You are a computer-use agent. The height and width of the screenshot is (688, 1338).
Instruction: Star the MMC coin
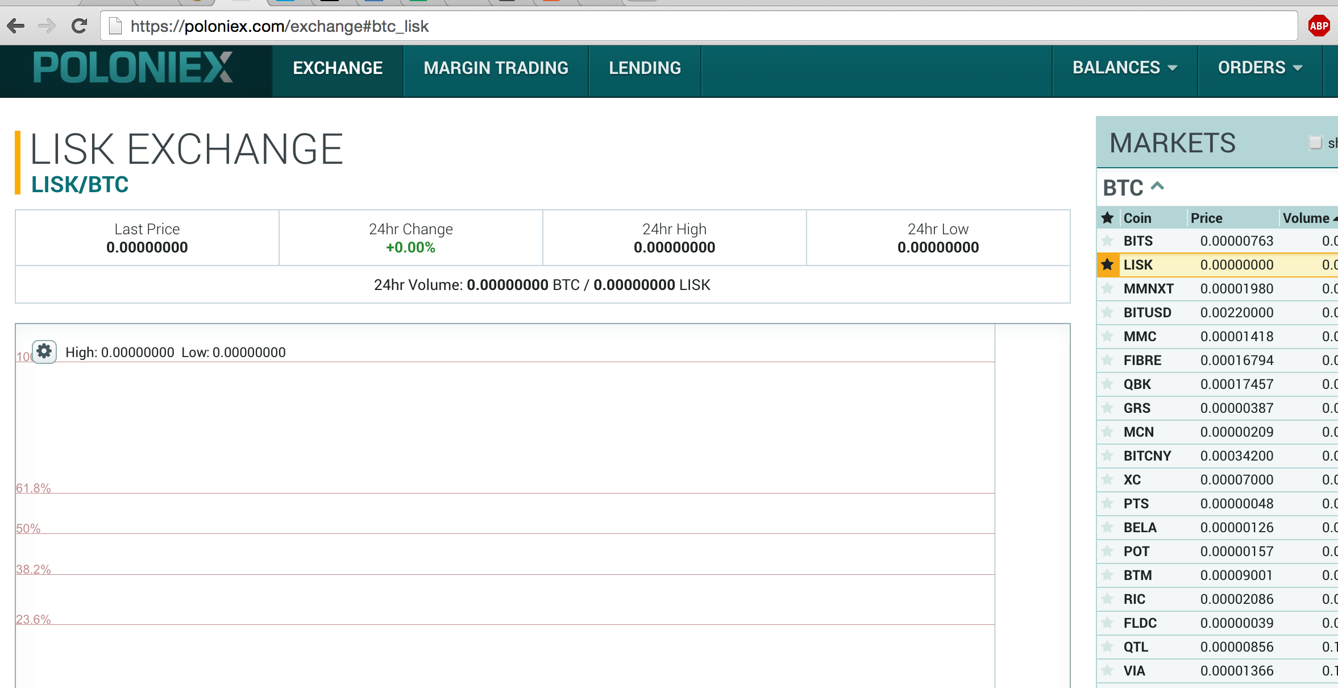(x=1107, y=336)
